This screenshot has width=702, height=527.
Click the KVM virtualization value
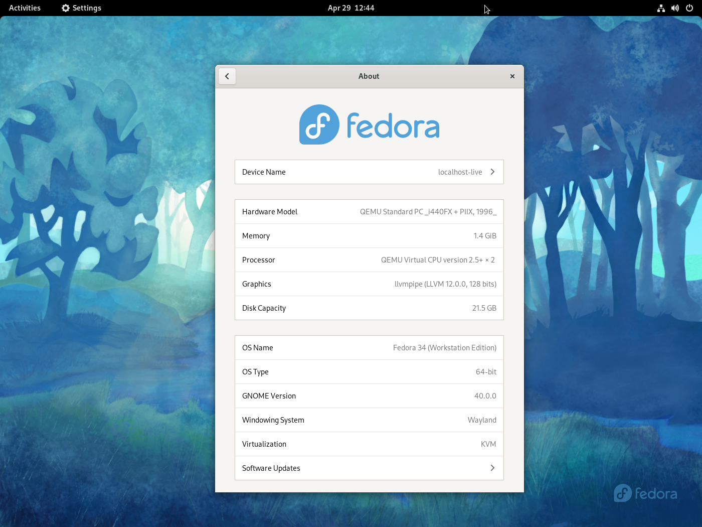coord(488,444)
